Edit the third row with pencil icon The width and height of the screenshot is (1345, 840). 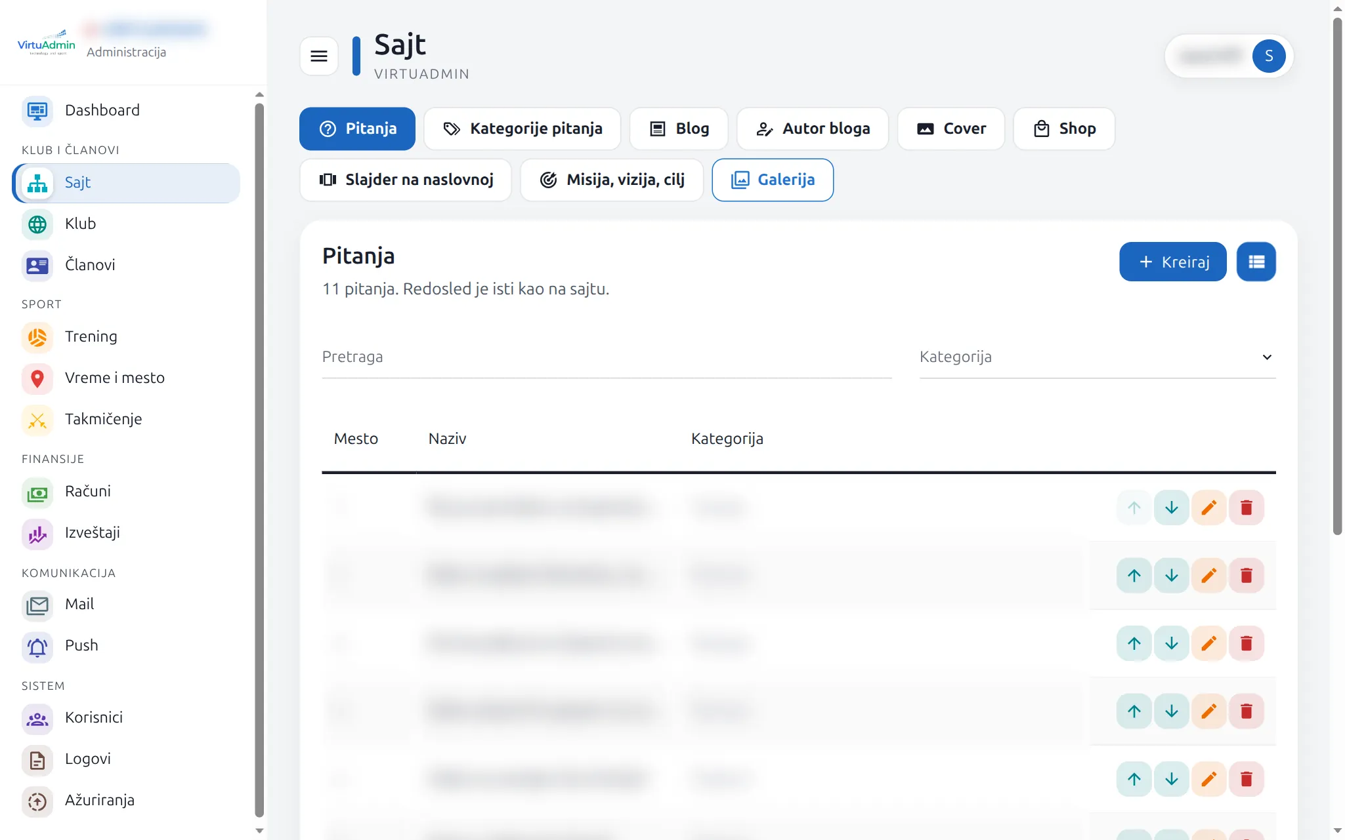pyautogui.click(x=1208, y=643)
